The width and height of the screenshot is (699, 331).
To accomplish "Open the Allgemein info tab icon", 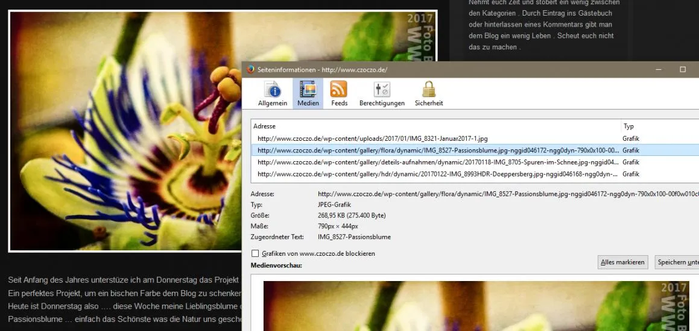I will 273,90.
